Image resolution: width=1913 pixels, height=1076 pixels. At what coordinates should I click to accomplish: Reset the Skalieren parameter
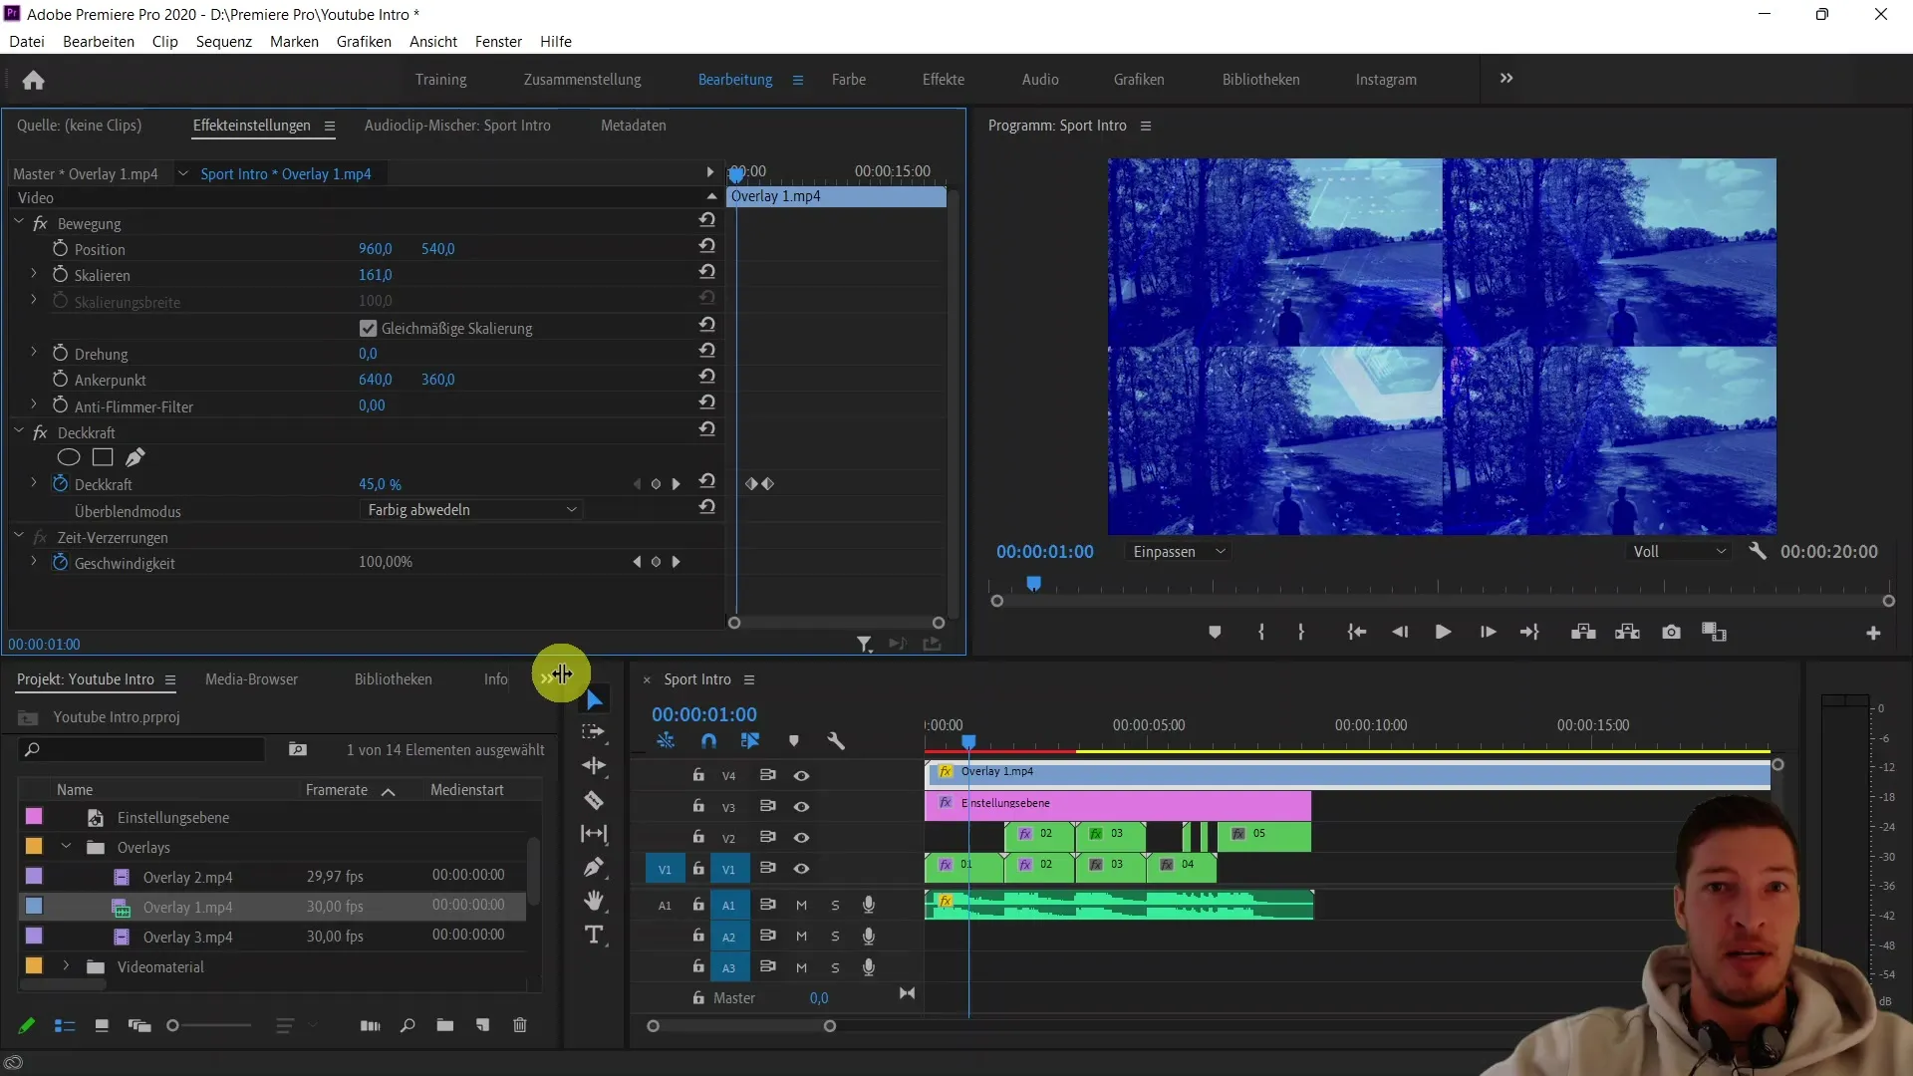point(706,271)
